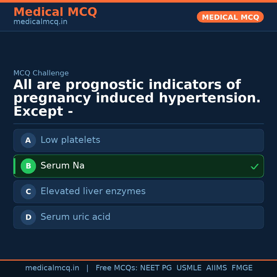Select the Serum Na answer
The width and height of the screenshot is (277, 277).
pyautogui.click(x=63, y=166)
